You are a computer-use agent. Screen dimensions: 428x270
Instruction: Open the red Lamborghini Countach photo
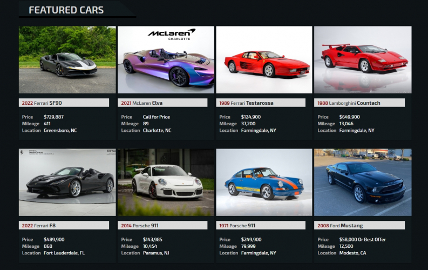click(x=363, y=60)
